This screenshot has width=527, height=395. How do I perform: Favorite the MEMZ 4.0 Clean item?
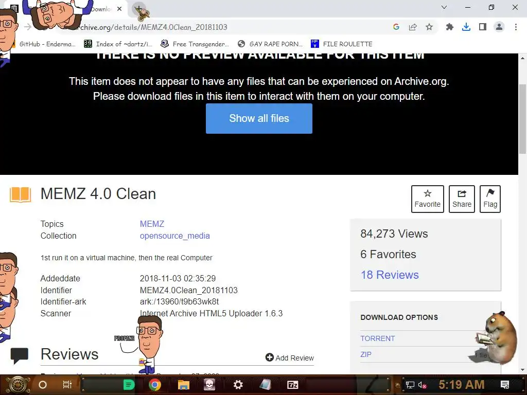click(427, 199)
